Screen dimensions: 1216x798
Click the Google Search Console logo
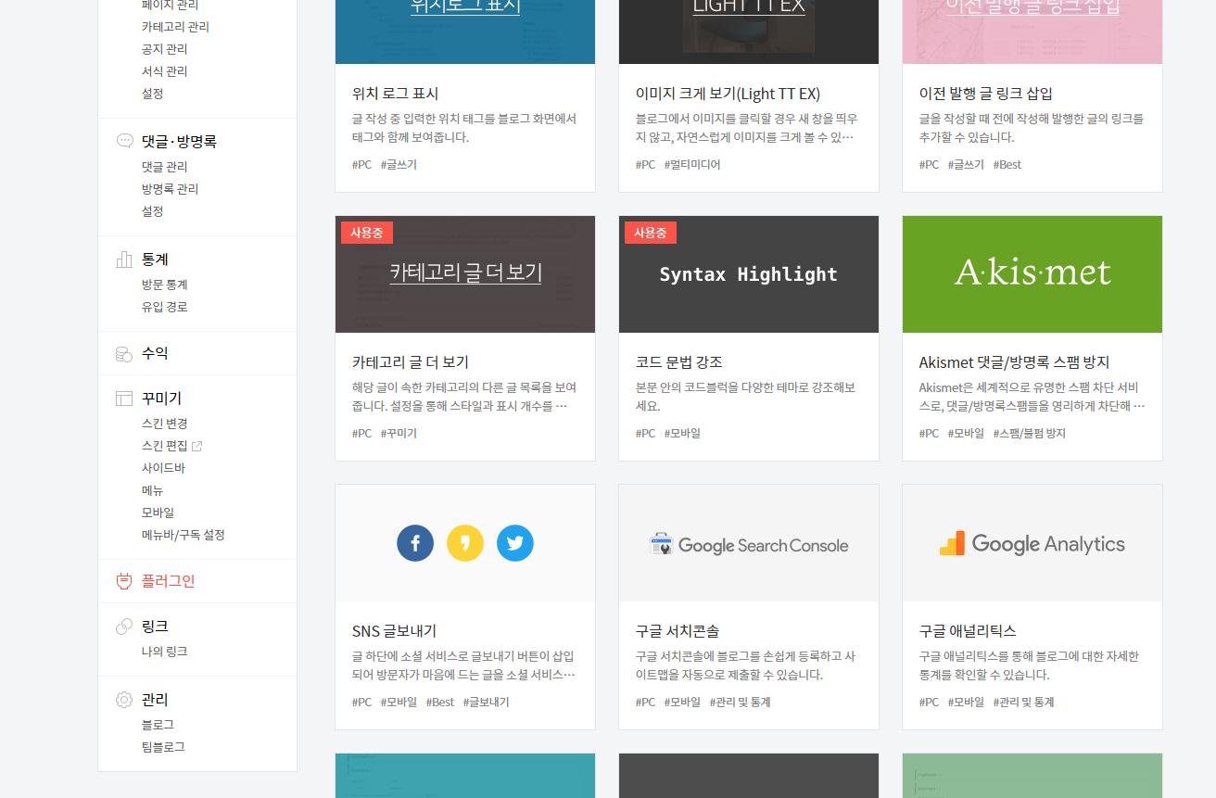(749, 545)
